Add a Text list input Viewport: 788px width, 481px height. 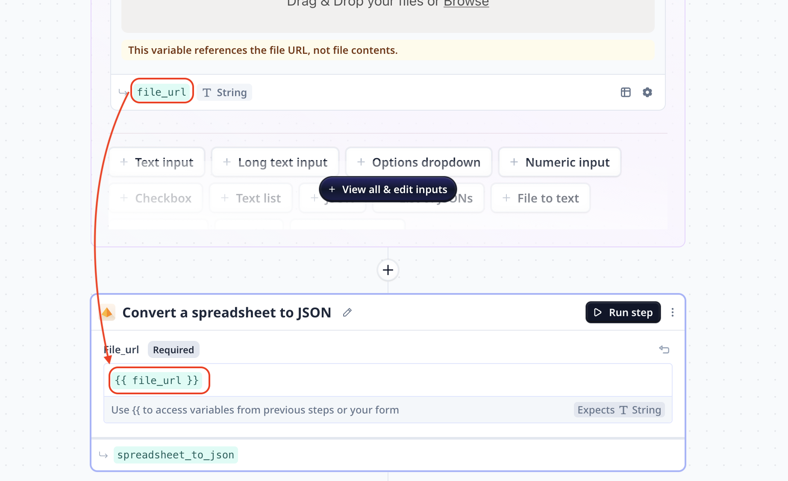click(251, 198)
